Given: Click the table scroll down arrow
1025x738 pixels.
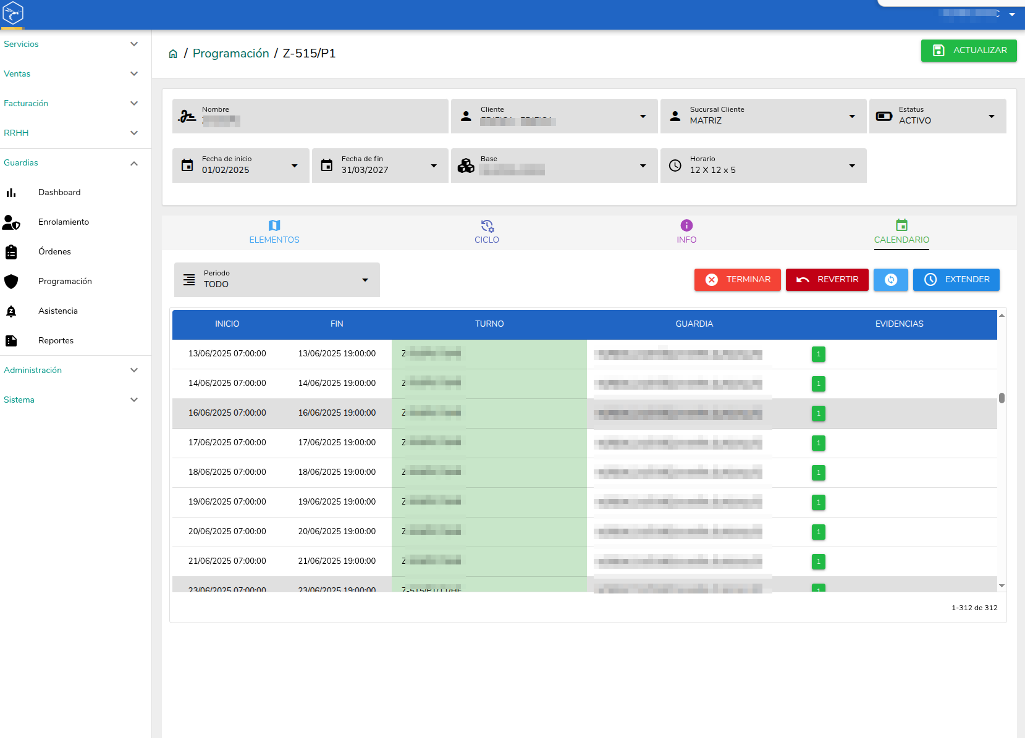Looking at the screenshot, I should tap(1002, 585).
